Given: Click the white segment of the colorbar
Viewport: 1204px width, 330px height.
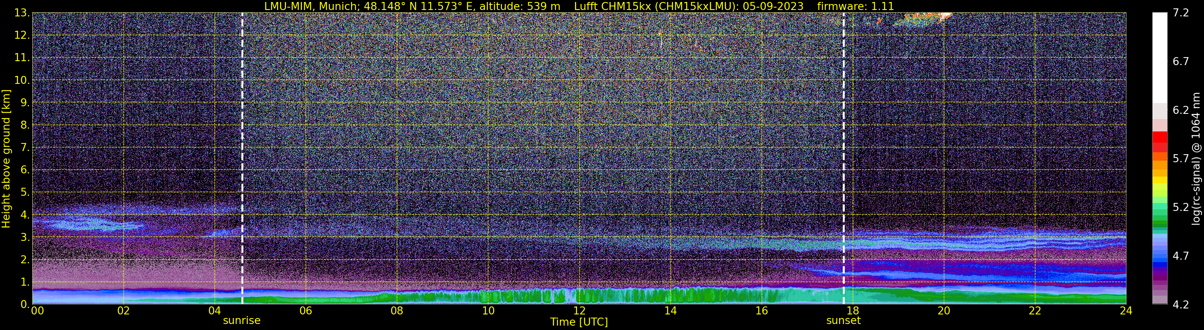Looking at the screenshot, I should (1160, 58).
